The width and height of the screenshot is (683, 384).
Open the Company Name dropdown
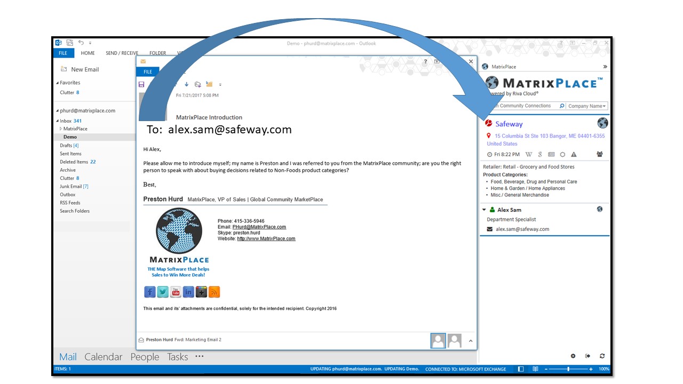587,106
